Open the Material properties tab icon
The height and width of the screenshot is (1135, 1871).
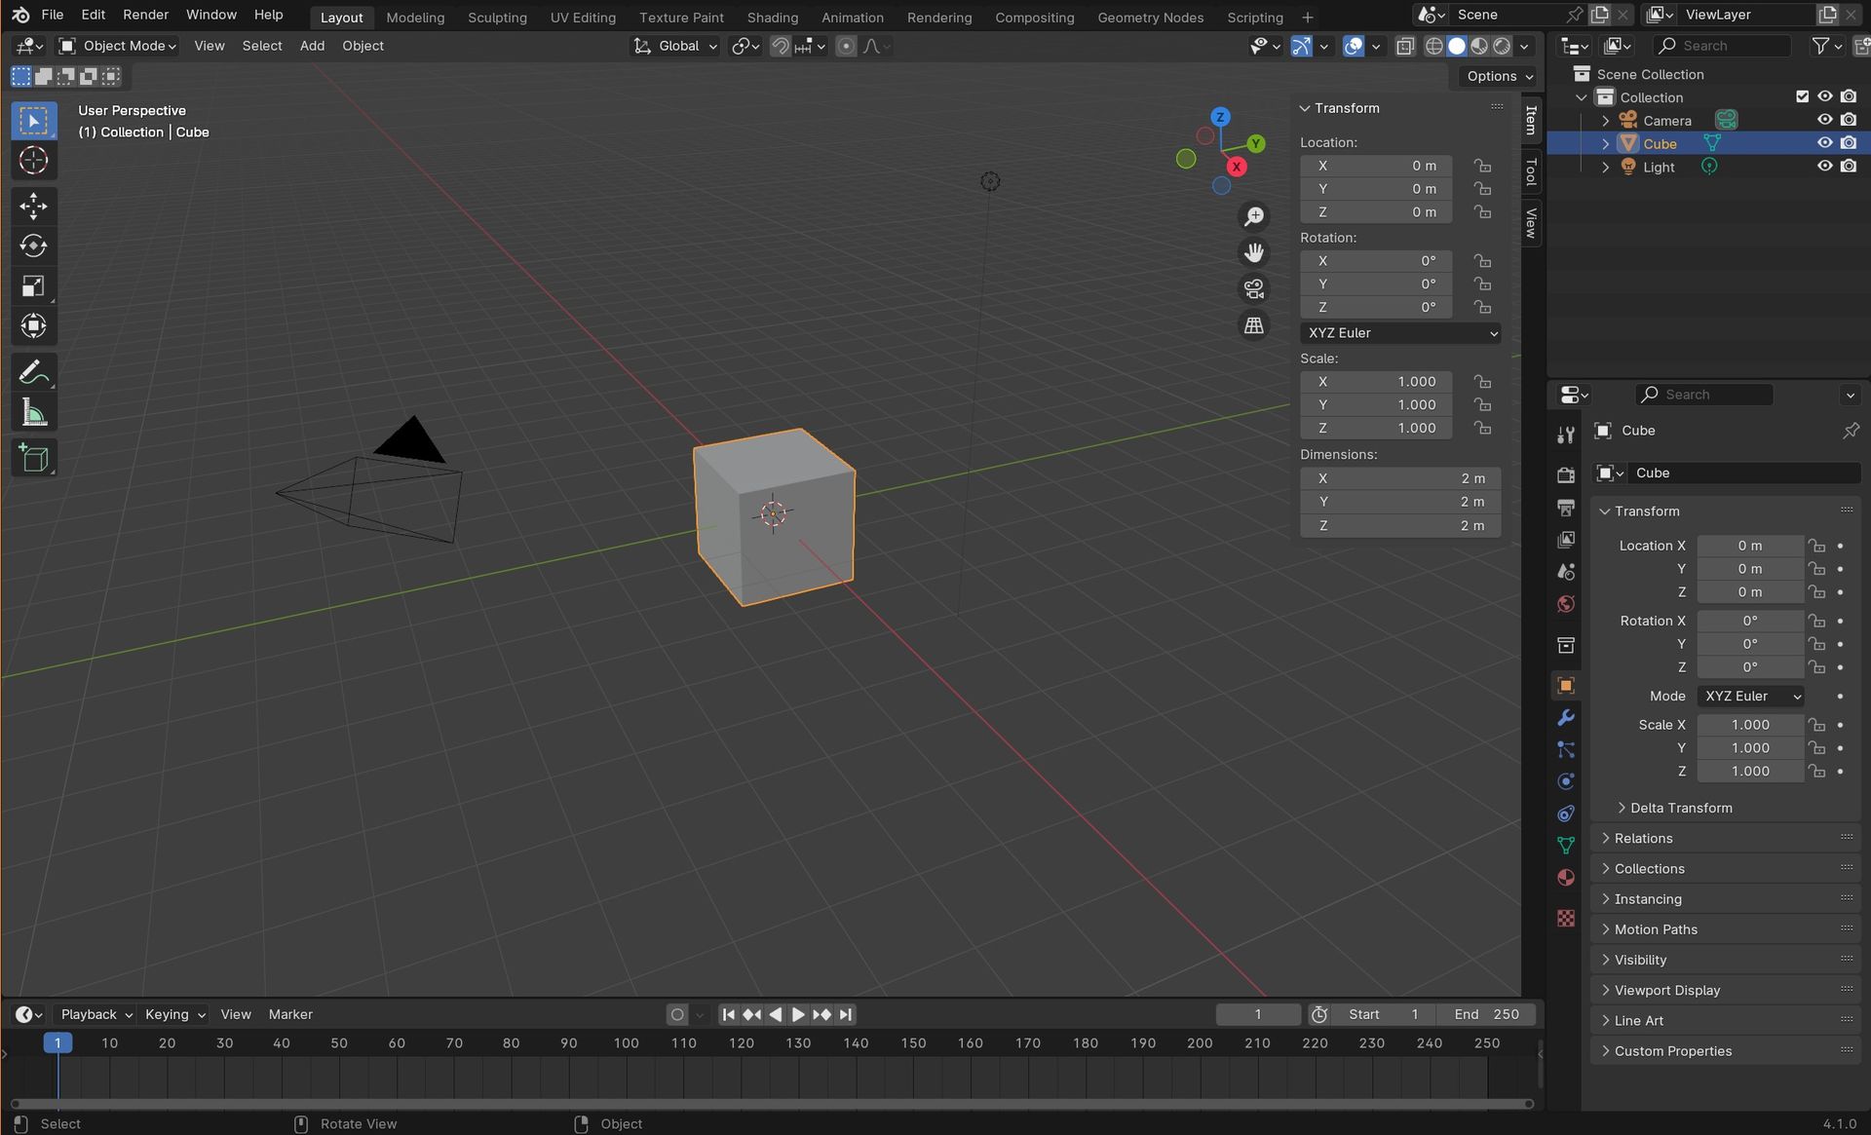pos(1566,878)
